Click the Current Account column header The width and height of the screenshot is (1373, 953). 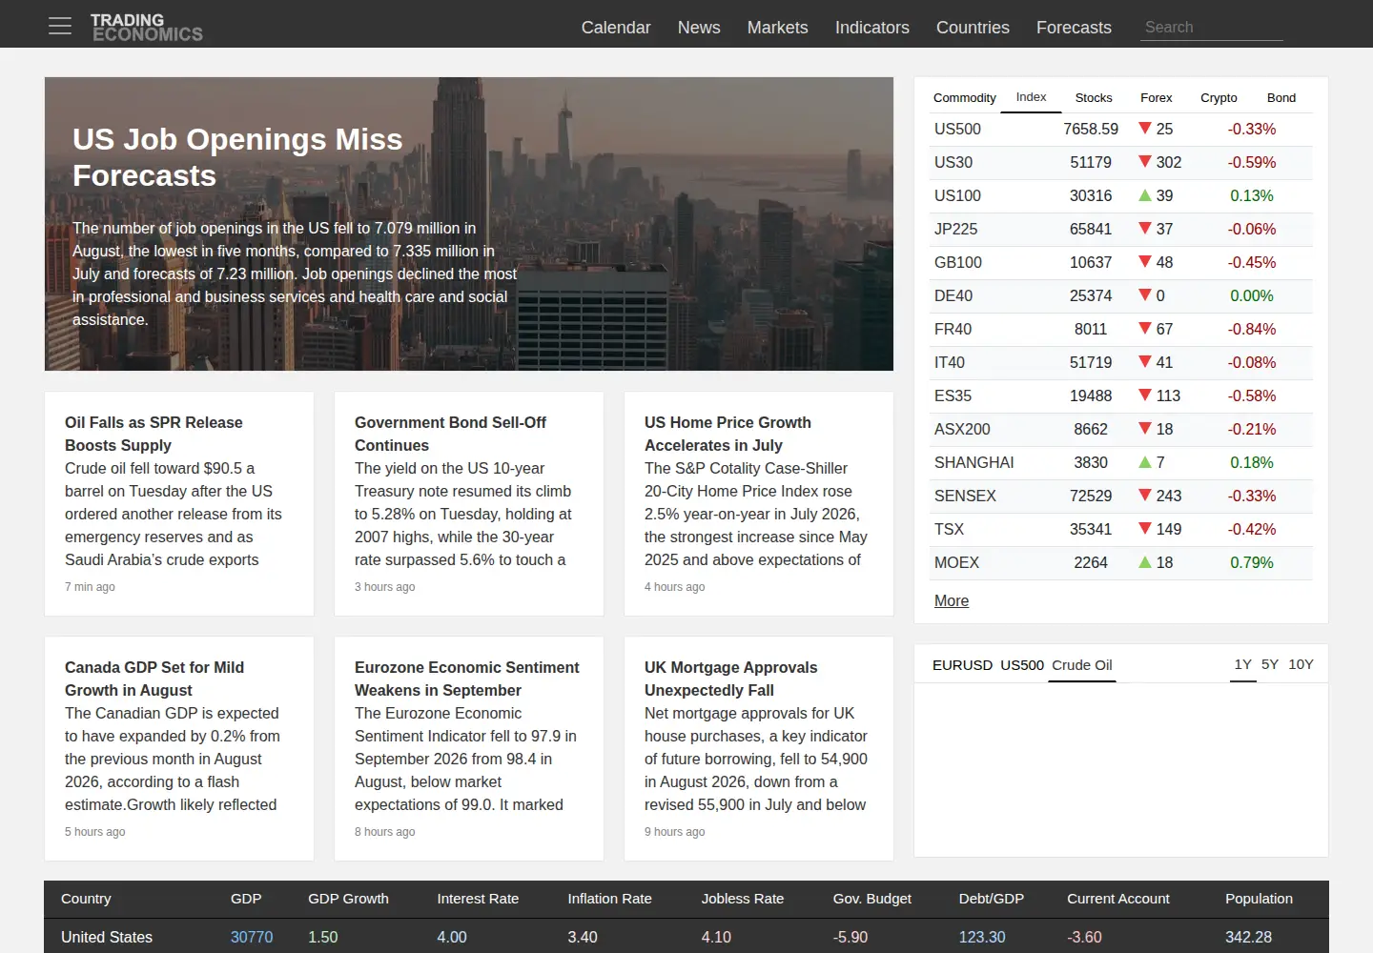point(1118,899)
